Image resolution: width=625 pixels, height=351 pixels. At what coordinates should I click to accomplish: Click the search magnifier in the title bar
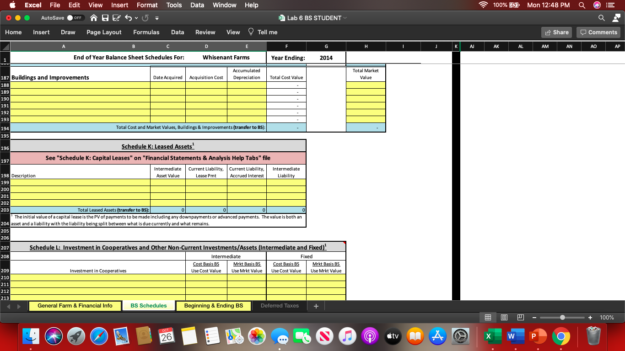tap(601, 19)
